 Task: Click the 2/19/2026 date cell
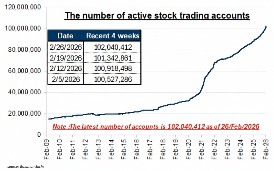66,58
